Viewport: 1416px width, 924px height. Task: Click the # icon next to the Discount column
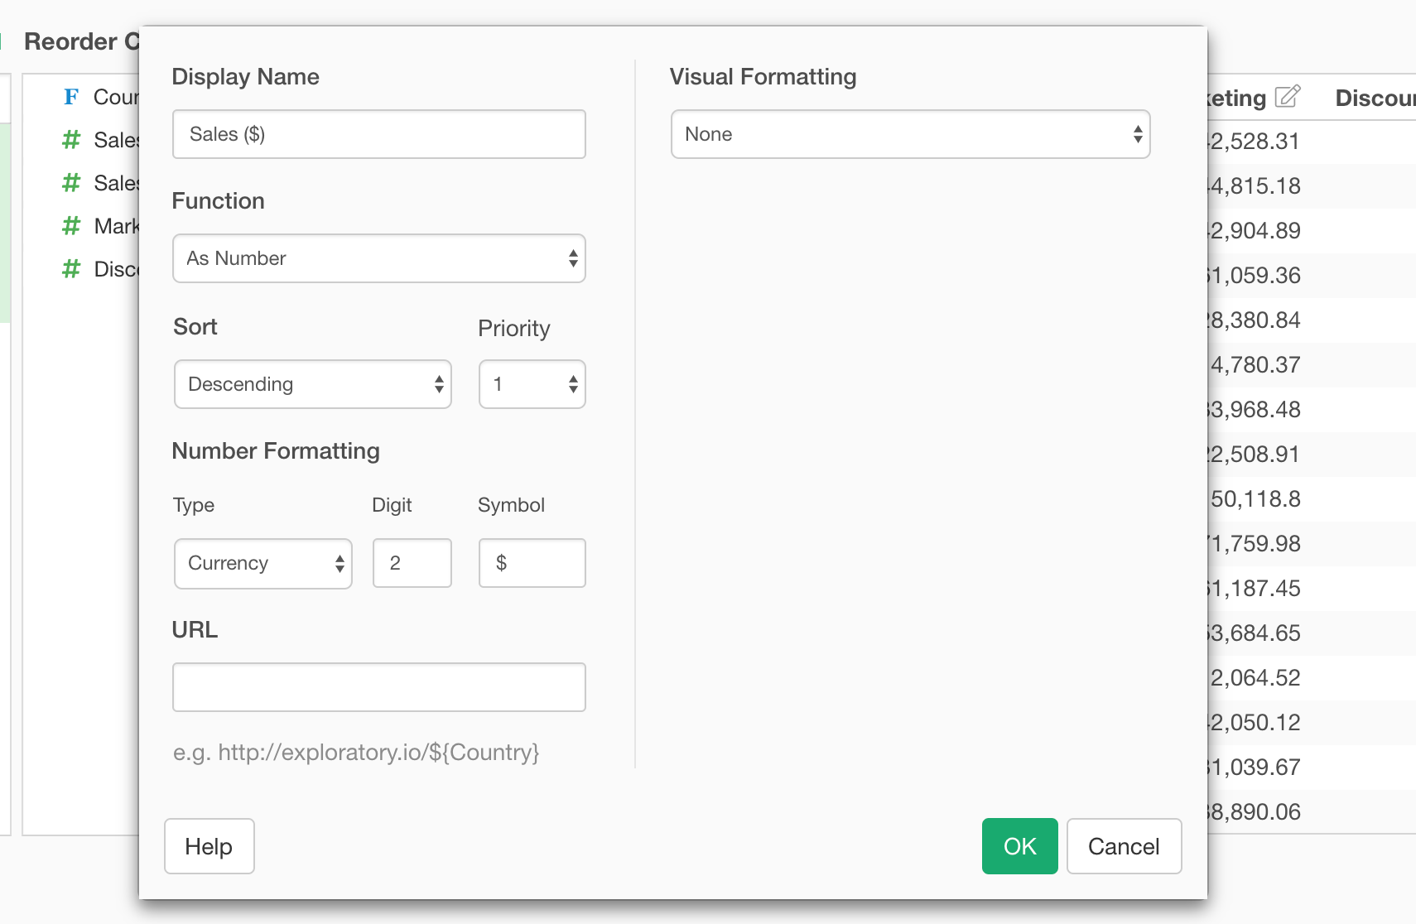(70, 268)
